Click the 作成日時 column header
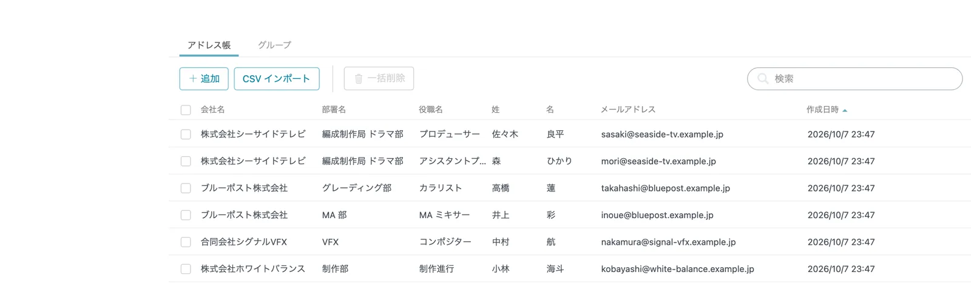 click(823, 110)
